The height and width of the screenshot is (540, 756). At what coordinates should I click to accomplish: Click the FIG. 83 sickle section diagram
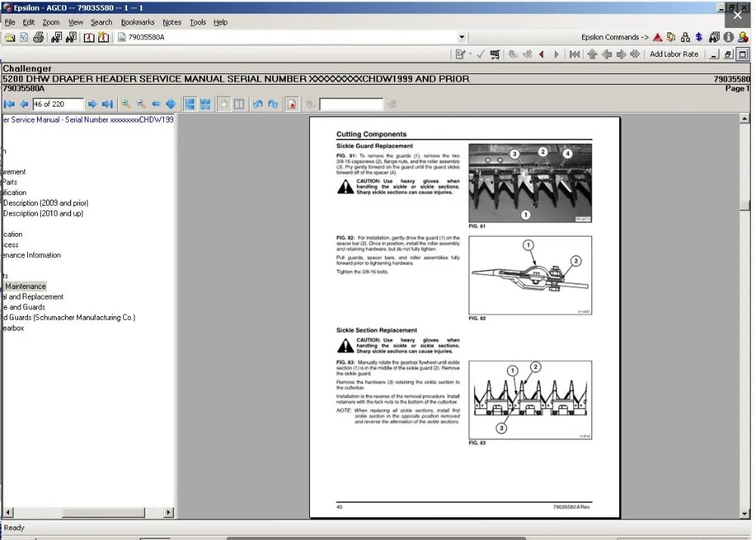click(530, 400)
